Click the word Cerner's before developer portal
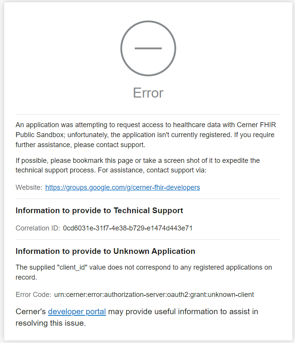 31,312
